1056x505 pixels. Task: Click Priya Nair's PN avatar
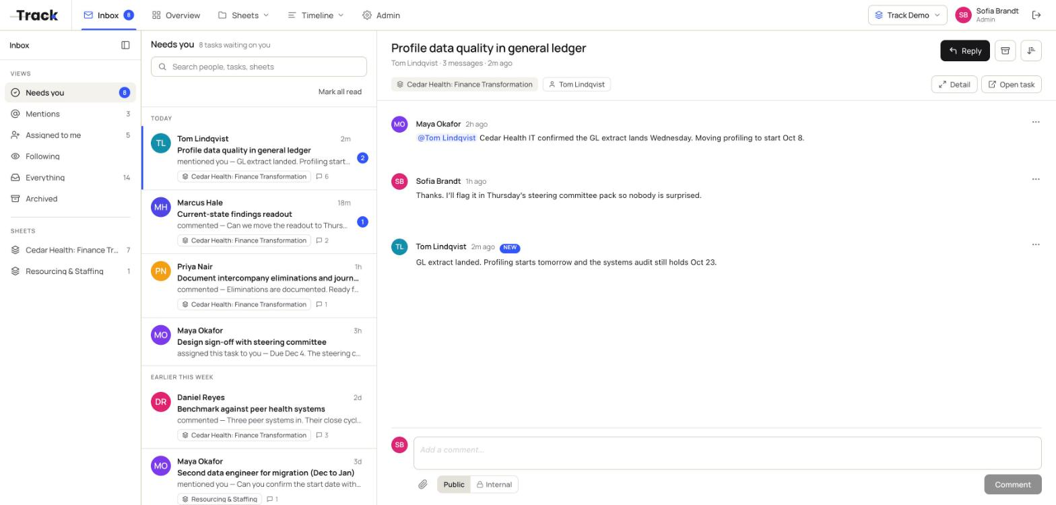coord(160,271)
